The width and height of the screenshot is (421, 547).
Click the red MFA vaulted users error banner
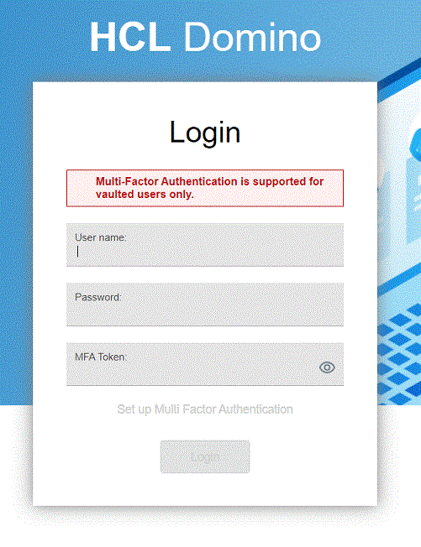[x=205, y=188]
